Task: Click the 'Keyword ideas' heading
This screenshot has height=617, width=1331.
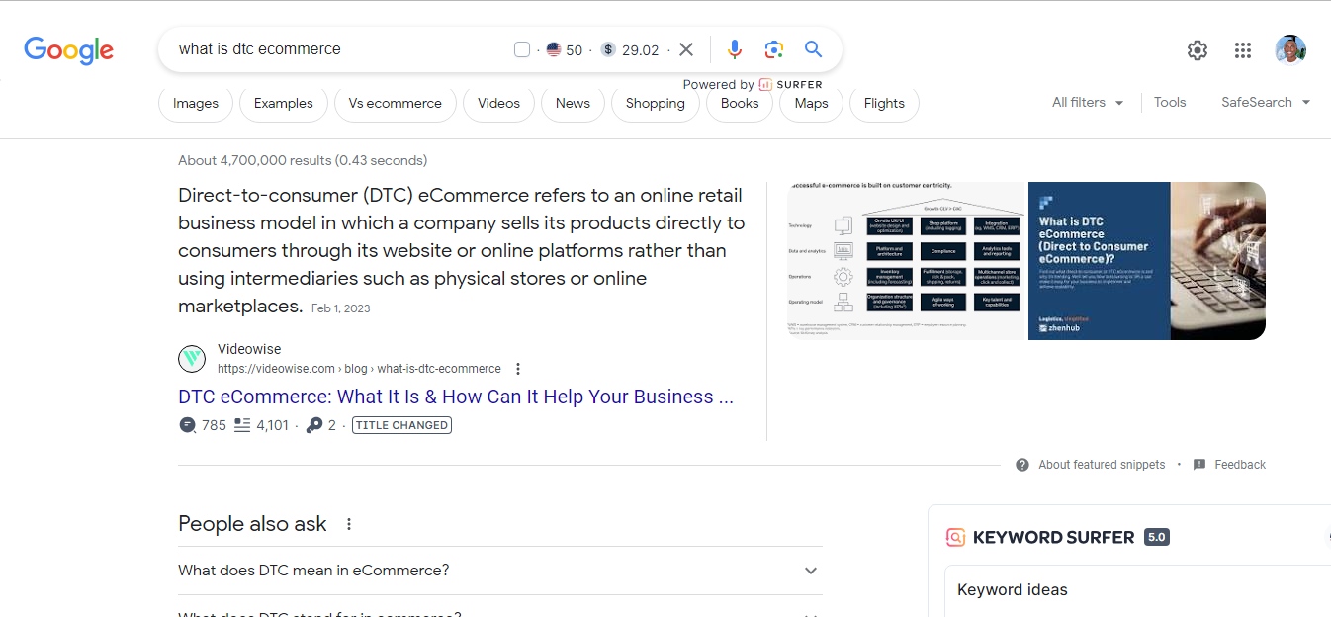Action: [x=1013, y=590]
